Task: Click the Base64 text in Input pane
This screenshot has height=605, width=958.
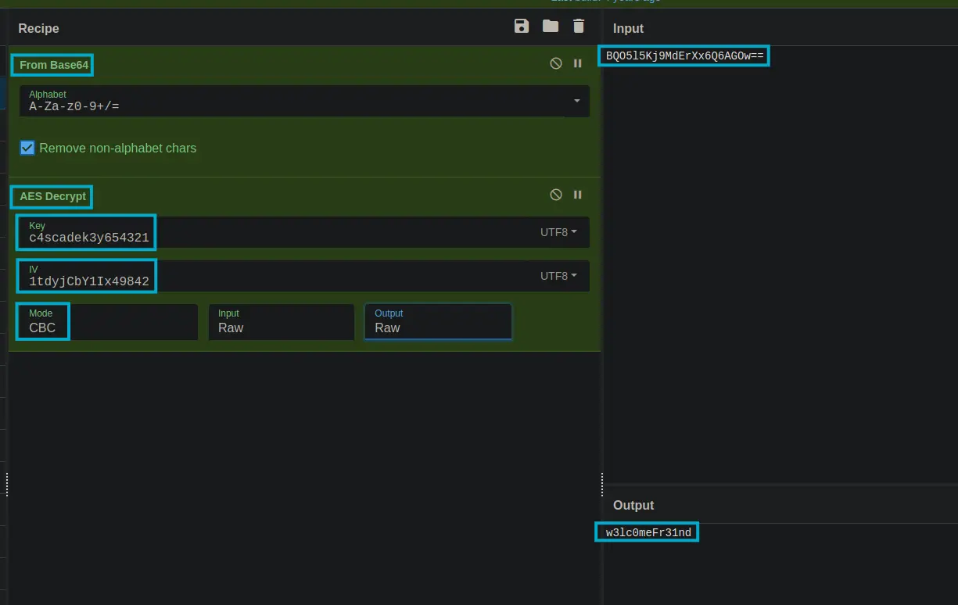Action: click(684, 56)
